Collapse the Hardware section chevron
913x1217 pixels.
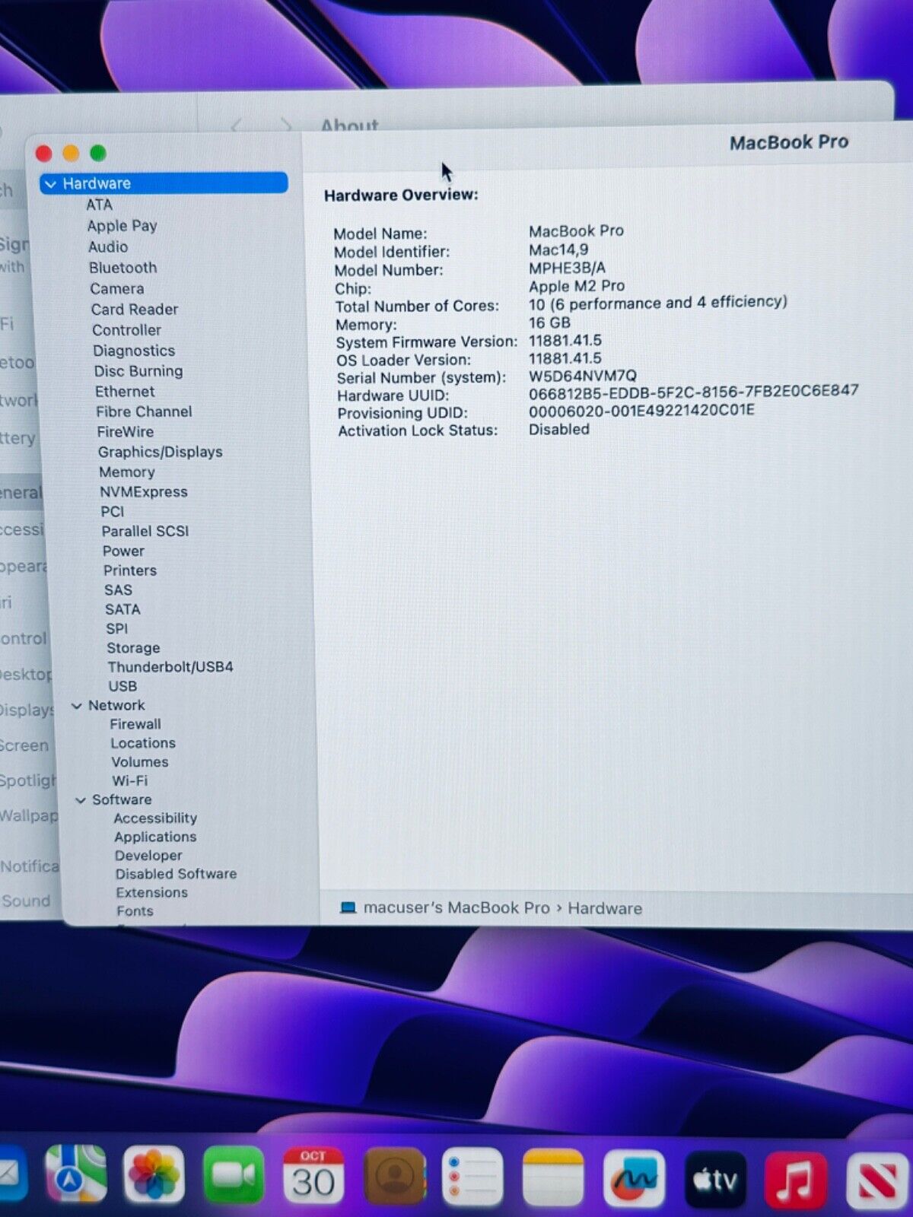point(50,184)
